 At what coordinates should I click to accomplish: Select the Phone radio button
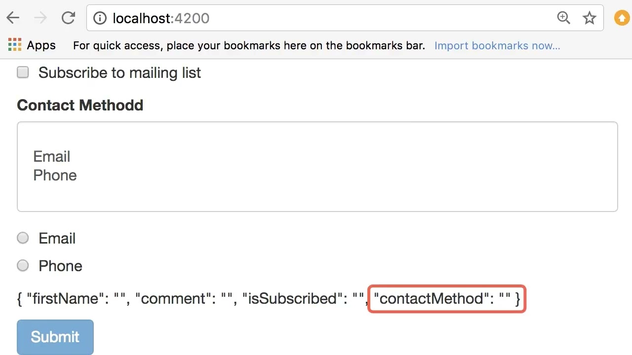click(23, 266)
